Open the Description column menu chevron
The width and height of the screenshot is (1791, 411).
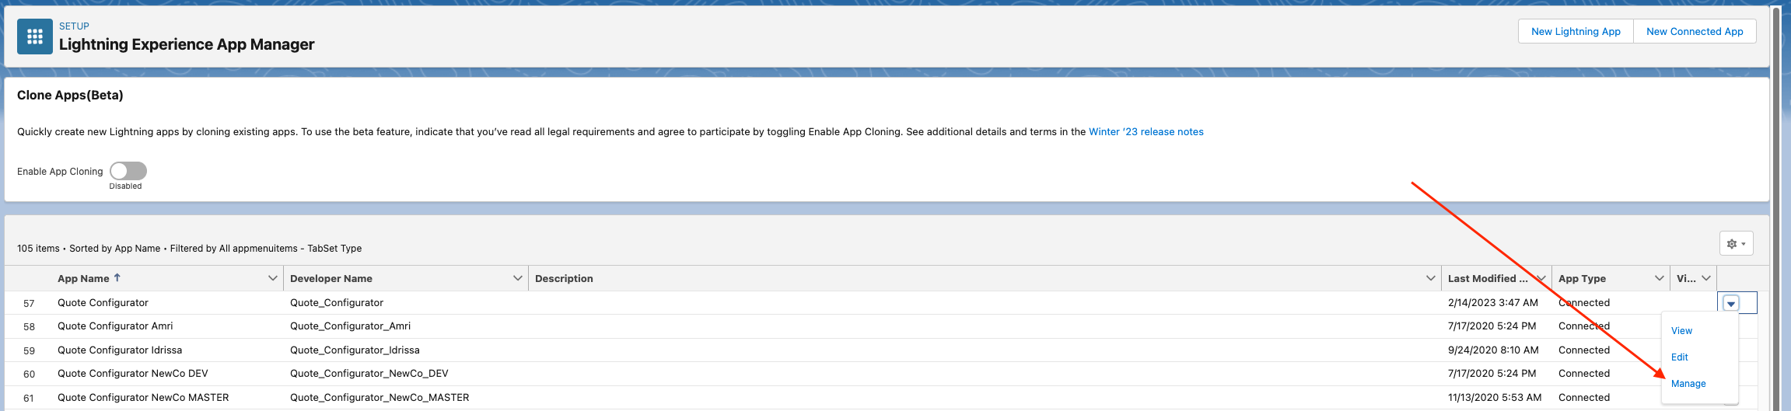1430,278
